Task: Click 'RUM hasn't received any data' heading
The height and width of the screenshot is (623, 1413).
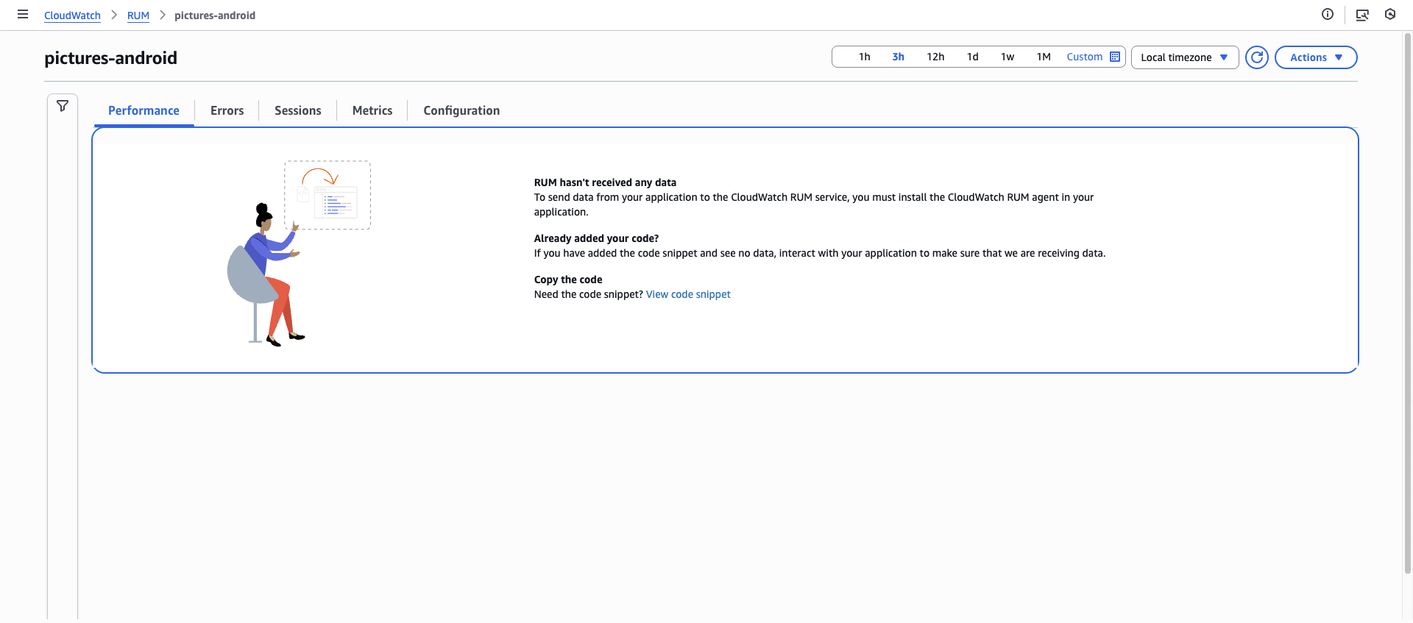Action: (605, 182)
